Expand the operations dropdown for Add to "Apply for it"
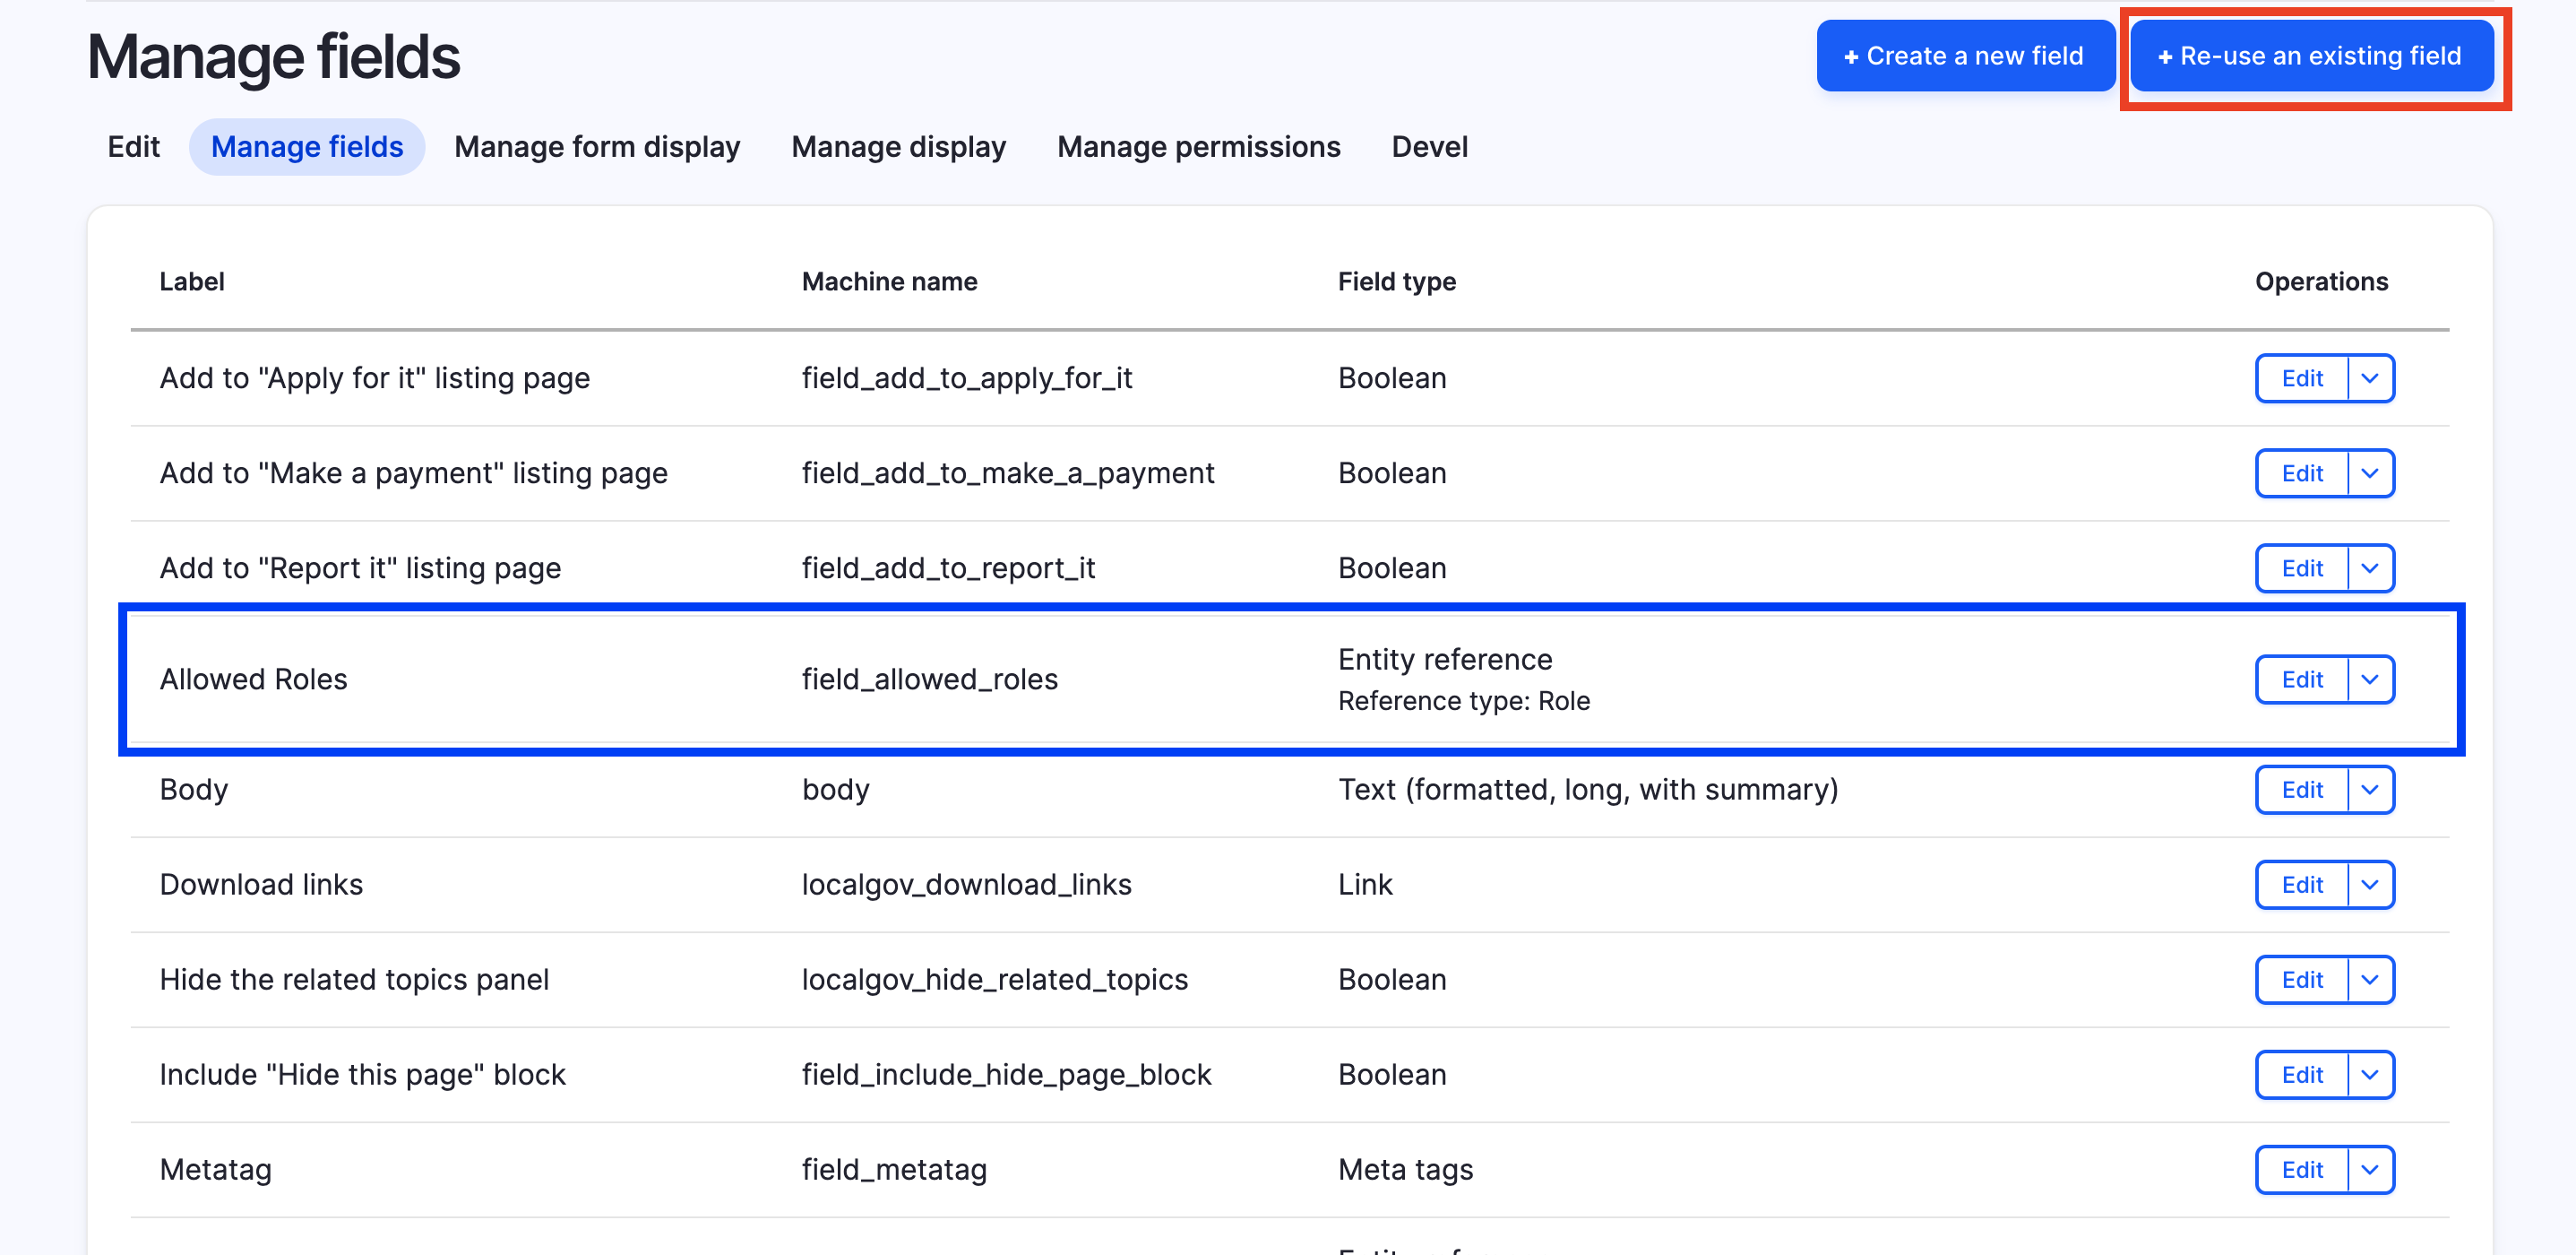Screen dimensions: 2576x1255 click(x=2369, y=378)
